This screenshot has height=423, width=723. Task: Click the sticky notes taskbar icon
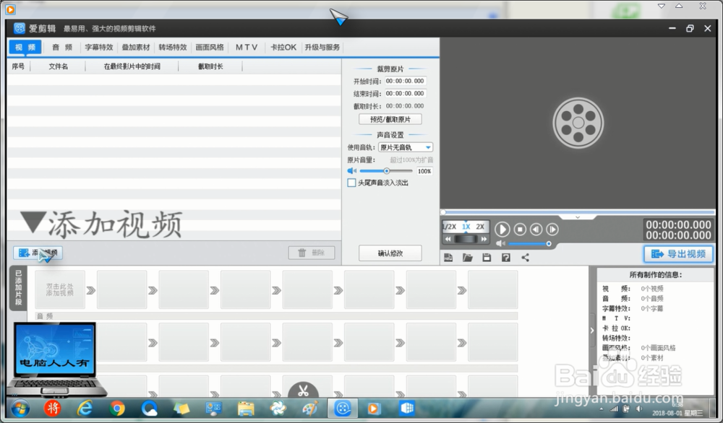coord(181,409)
